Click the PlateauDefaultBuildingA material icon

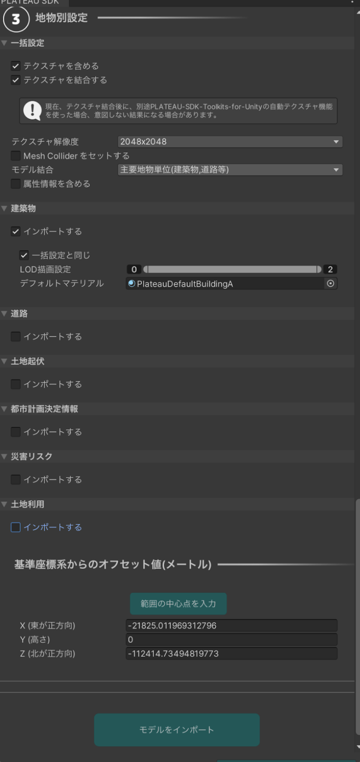click(x=132, y=284)
